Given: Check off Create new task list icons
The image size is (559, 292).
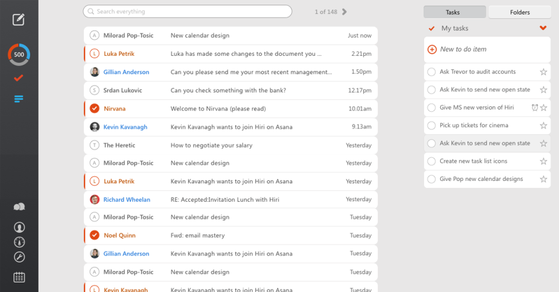Looking at the screenshot, I should (x=431, y=161).
